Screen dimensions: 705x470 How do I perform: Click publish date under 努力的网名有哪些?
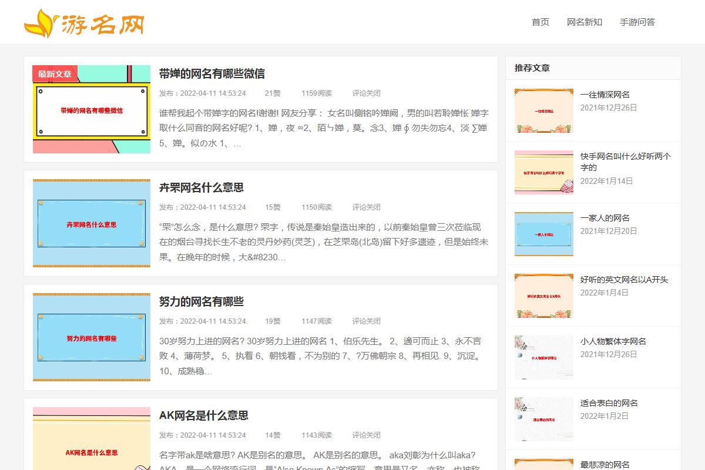(203, 321)
